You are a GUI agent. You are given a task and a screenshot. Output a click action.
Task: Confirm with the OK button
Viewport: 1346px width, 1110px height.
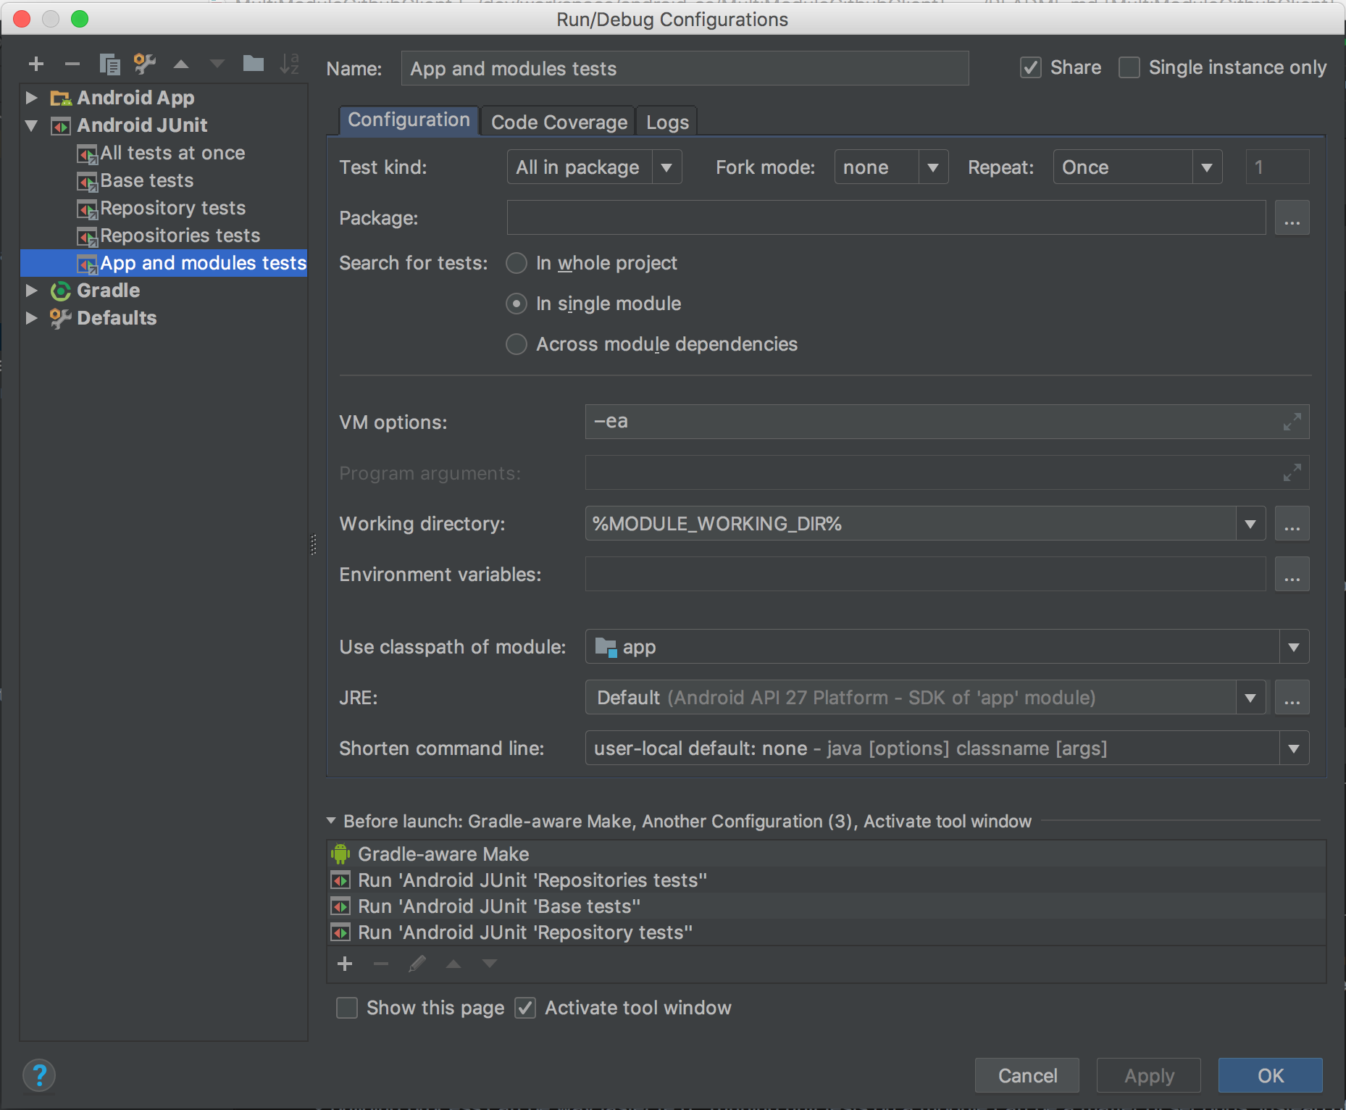[1271, 1075]
